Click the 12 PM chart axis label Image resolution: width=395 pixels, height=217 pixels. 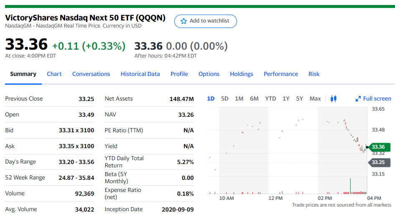275,198
